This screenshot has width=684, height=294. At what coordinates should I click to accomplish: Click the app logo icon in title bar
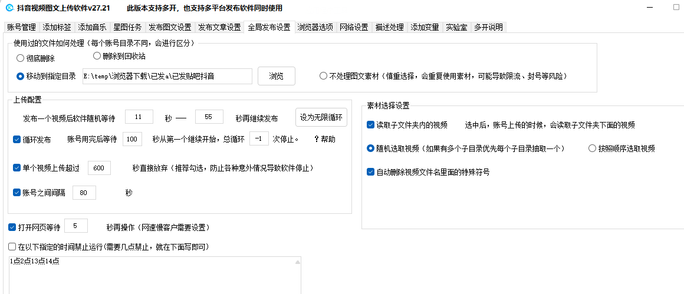pos(9,8)
